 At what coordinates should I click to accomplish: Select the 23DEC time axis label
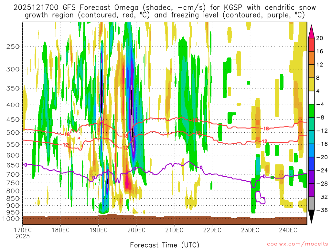(250, 230)
